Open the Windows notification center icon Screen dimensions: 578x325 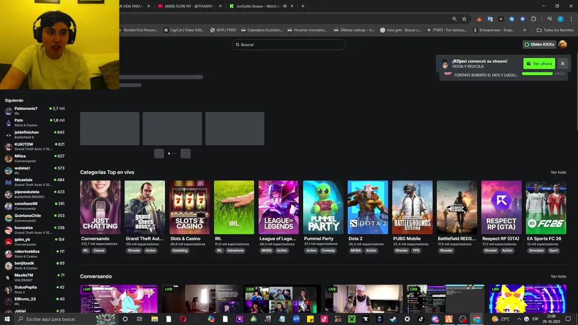(568, 319)
